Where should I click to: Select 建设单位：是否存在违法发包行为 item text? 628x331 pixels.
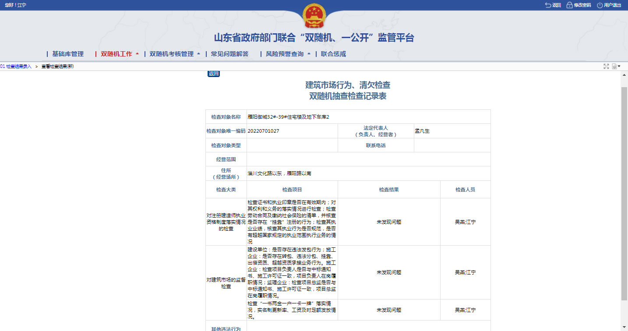click(x=292, y=272)
